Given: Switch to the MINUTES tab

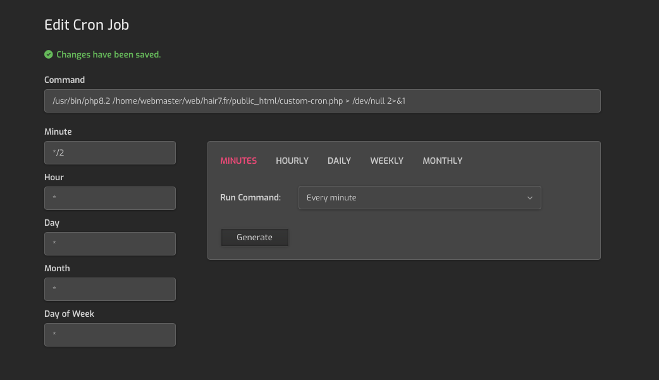Looking at the screenshot, I should (x=238, y=161).
